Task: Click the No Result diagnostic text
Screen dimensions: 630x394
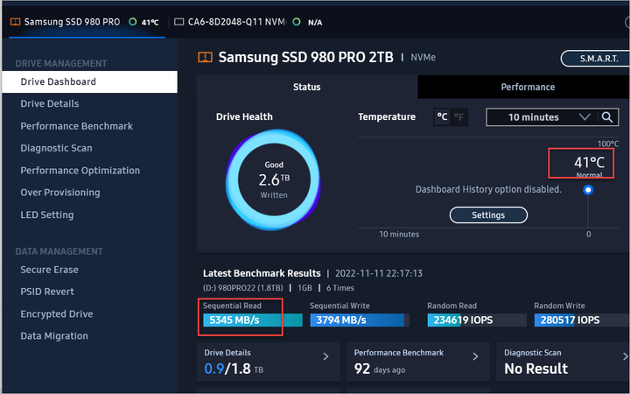Action: click(536, 369)
